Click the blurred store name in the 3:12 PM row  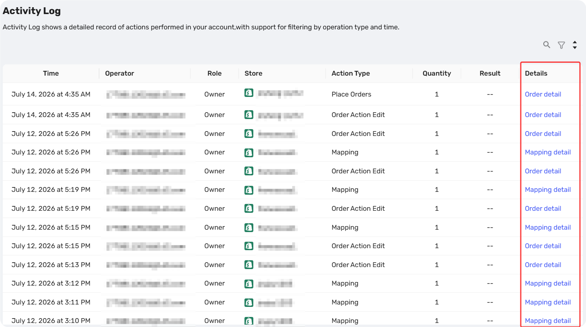(x=275, y=284)
